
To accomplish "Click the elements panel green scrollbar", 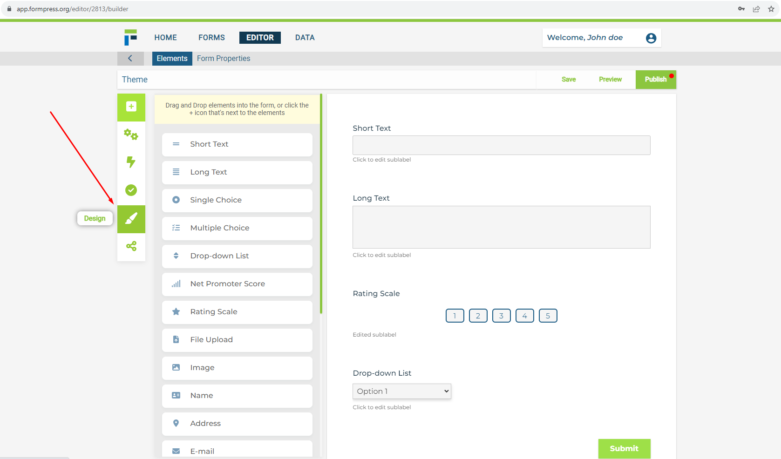I will pyautogui.click(x=321, y=203).
